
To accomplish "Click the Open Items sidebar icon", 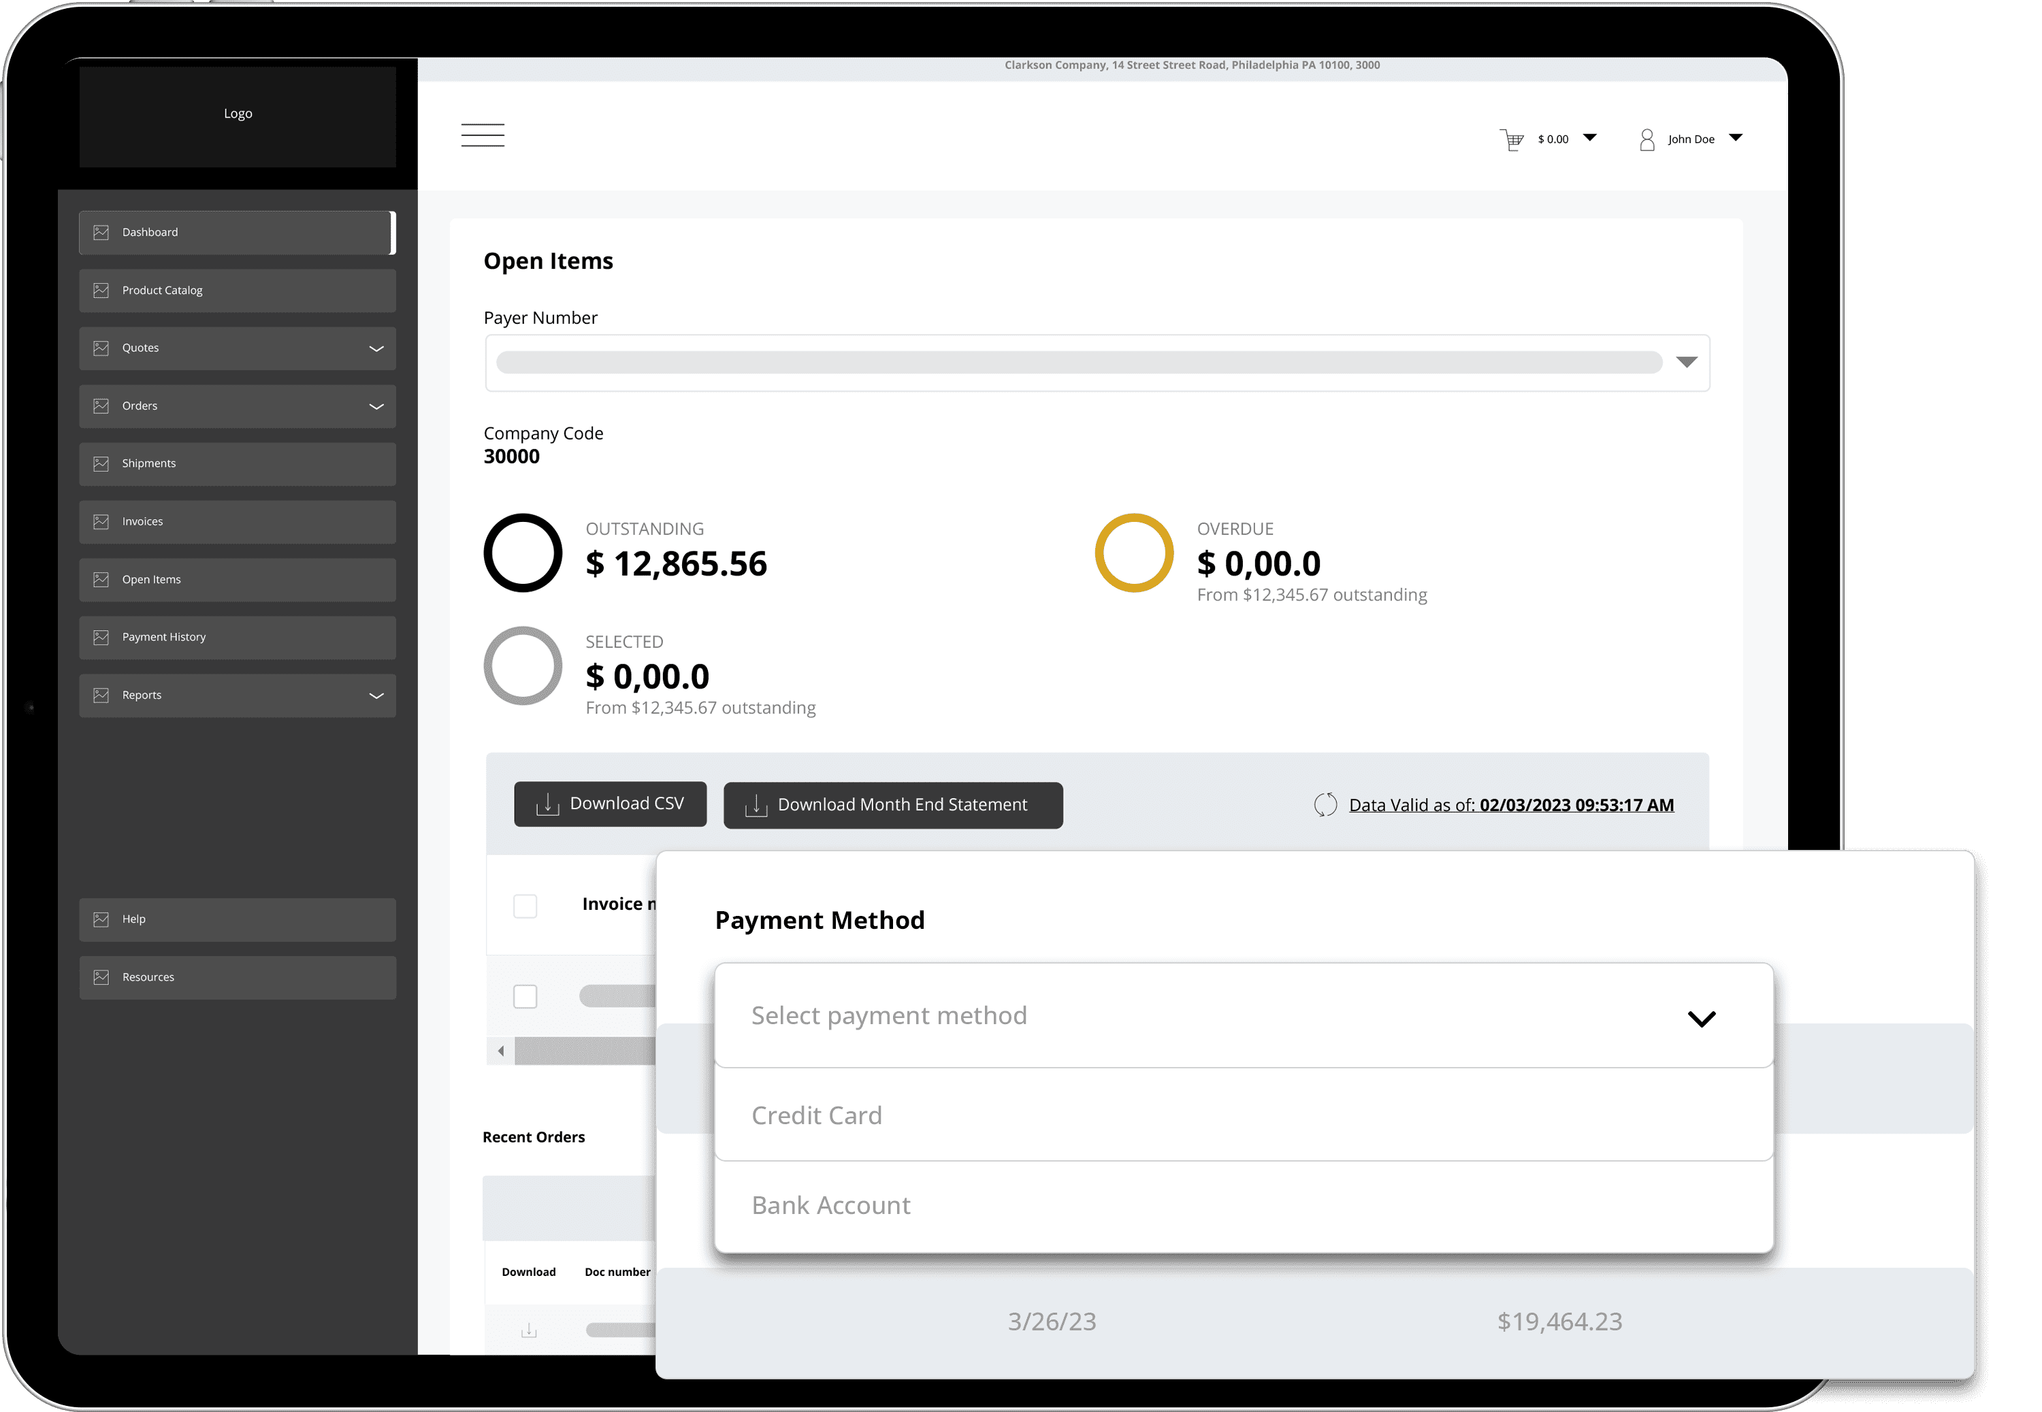I will pos(101,580).
